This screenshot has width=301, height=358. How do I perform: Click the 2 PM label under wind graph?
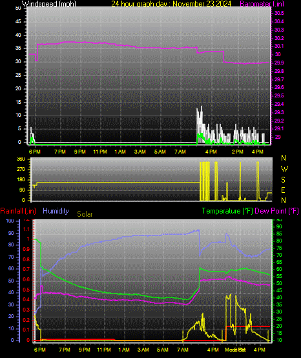tap(238, 152)
